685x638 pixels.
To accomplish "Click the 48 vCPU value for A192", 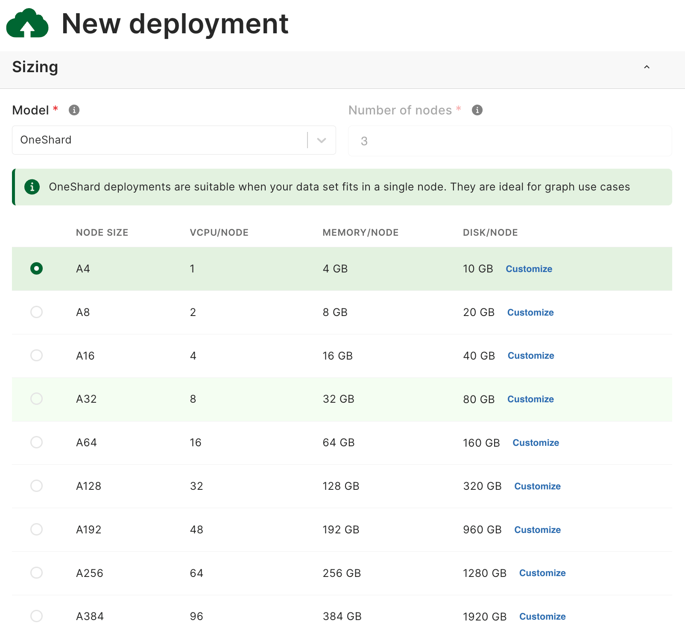I will click(196, 530).
